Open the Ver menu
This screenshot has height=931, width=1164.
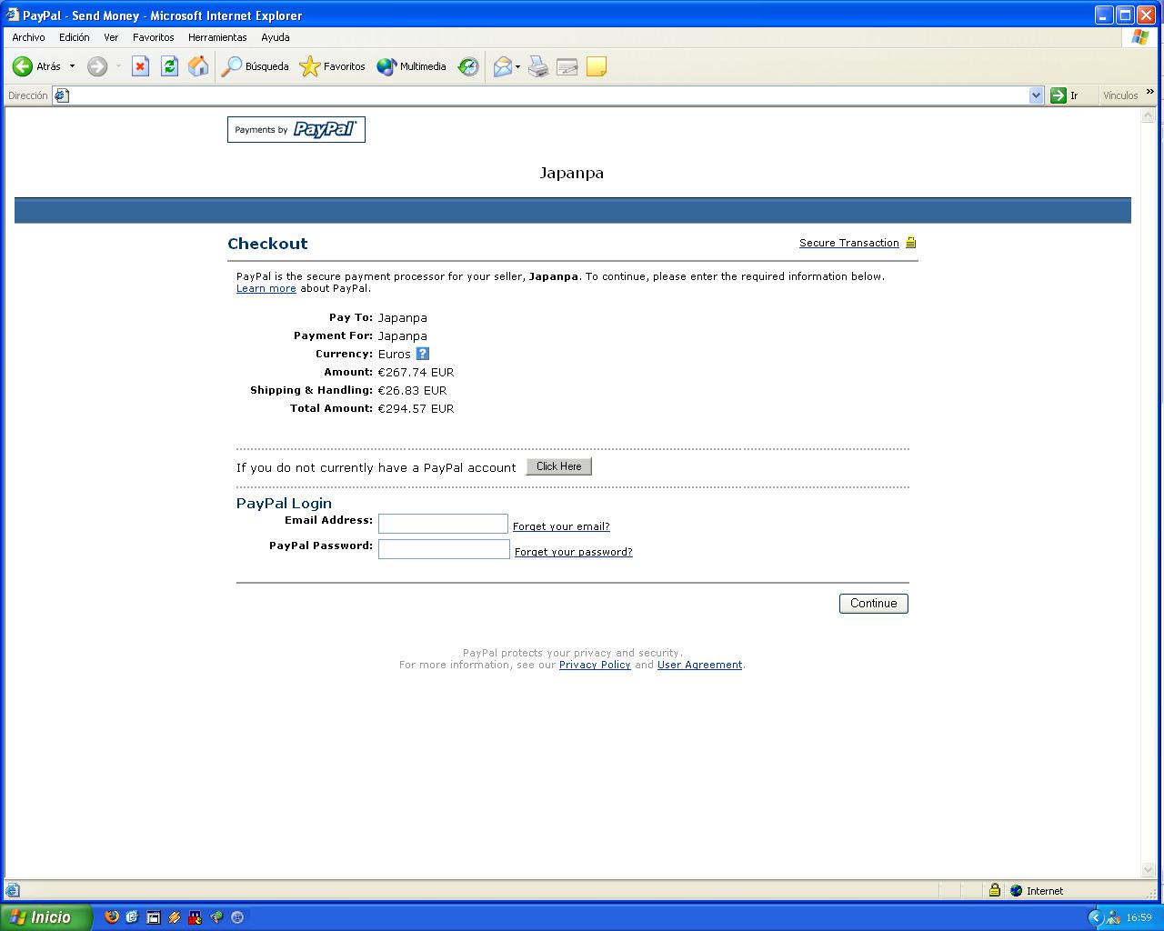[x=111, y=37]
